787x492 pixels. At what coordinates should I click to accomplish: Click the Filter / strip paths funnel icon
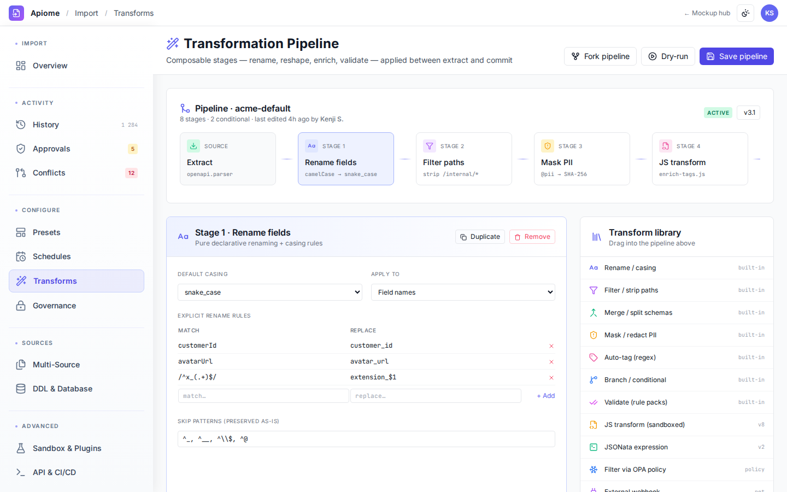click(594, 290)
